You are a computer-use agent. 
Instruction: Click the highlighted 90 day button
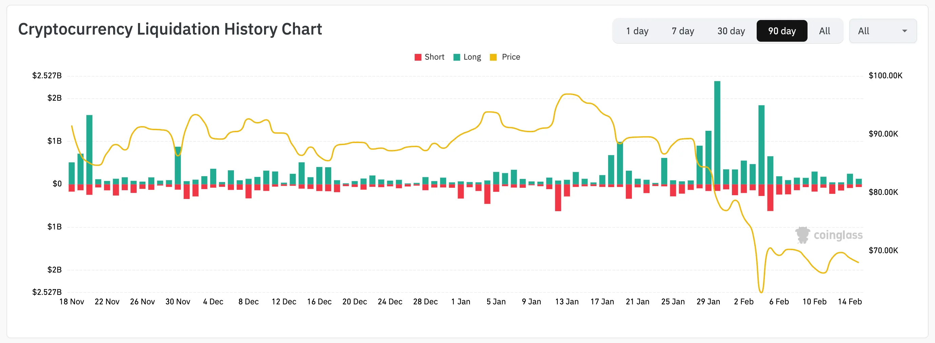[782, 31]
